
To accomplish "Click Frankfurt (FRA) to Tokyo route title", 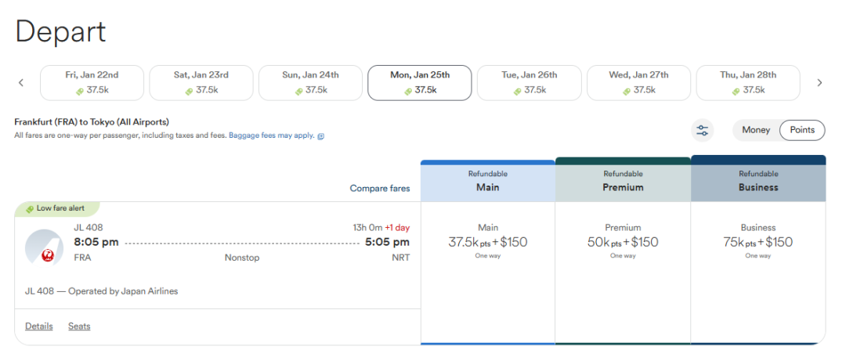I will click(92, 122).
